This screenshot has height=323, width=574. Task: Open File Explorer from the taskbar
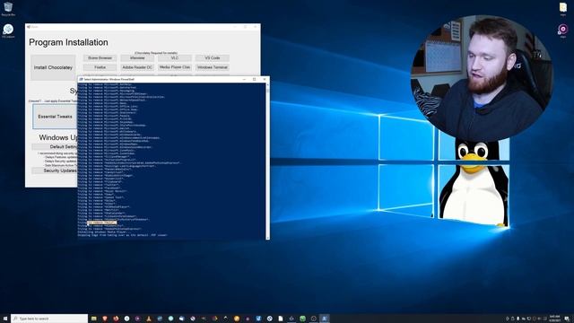(x=93, y=319)
